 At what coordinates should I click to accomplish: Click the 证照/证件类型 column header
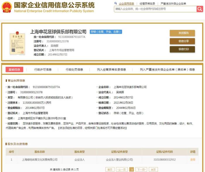(x=119, y=152)
